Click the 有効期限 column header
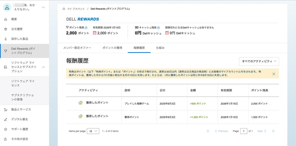This screenshot has height=146, width=296. pos(226,90)
